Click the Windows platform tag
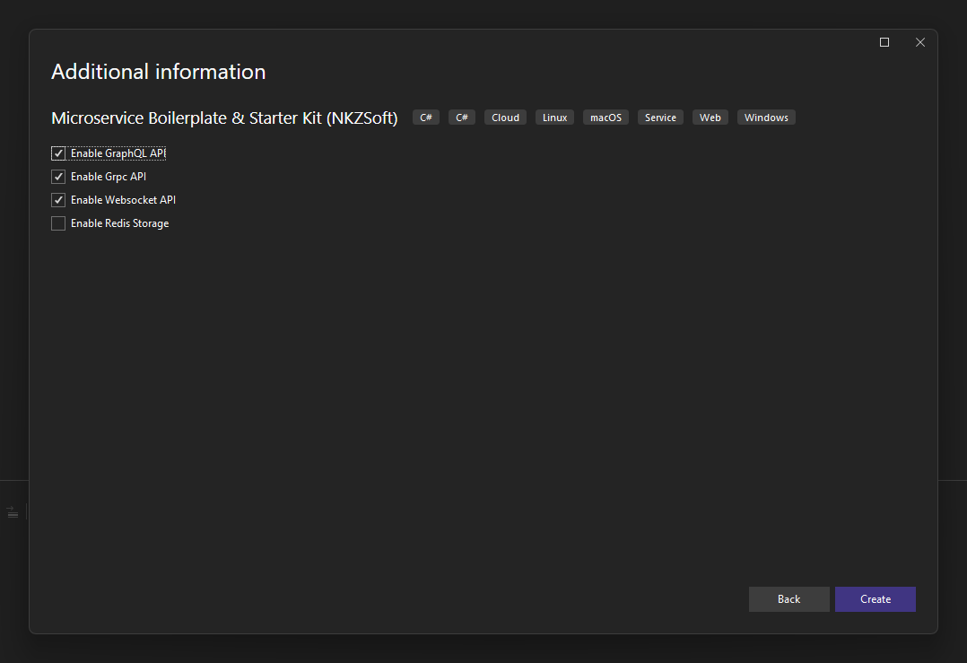Viewport: 967px width, 663px height. [x=766, y=118]
